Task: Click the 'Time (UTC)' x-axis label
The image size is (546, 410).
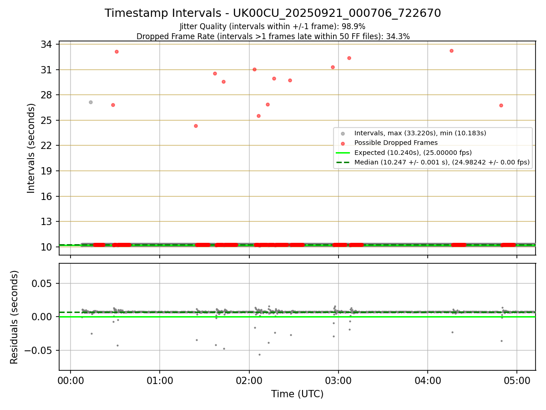Action: 297,394
